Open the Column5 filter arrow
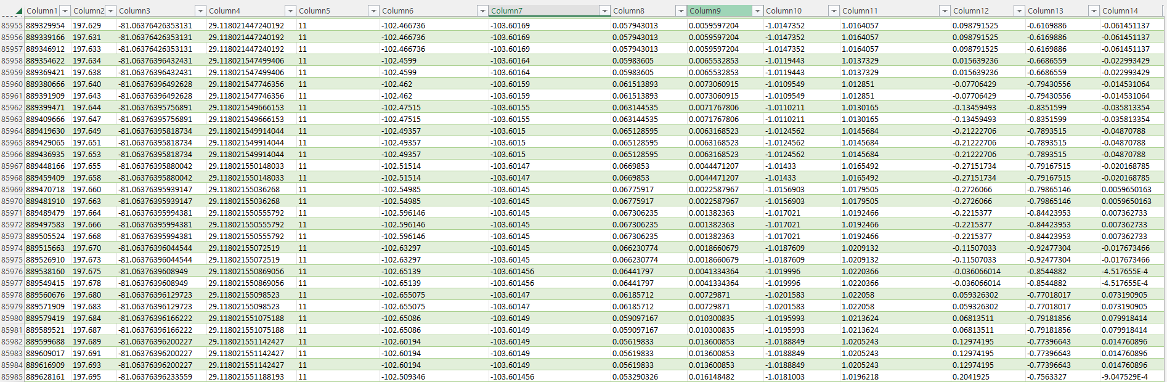The image size is (1167, 382). pyautogui.click(x=373, y=11)
